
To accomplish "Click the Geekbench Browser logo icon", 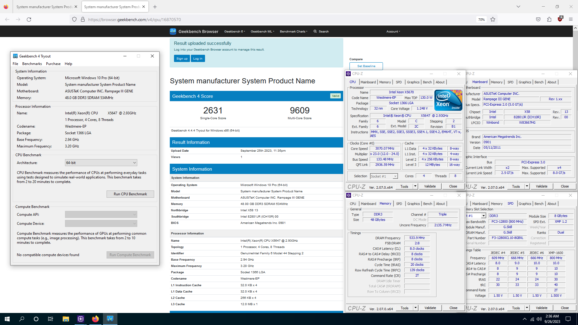I will point(173,31).
